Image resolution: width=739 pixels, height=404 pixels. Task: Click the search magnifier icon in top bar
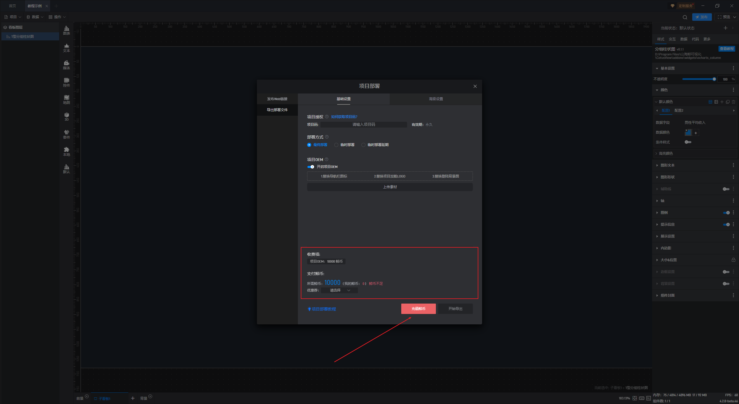685,17
